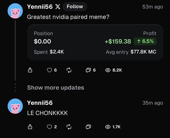The image size is (170, 138).
Task: Repost the 'LE CHONKKKK' post
Action: [x=69, y=127]
